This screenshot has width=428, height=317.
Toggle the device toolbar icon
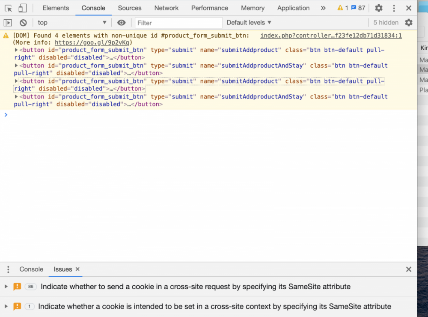tap(22, 8)
